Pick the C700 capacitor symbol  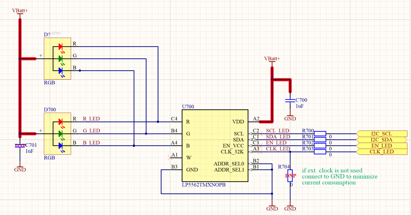pyautogui.click(x=290, y=101)
